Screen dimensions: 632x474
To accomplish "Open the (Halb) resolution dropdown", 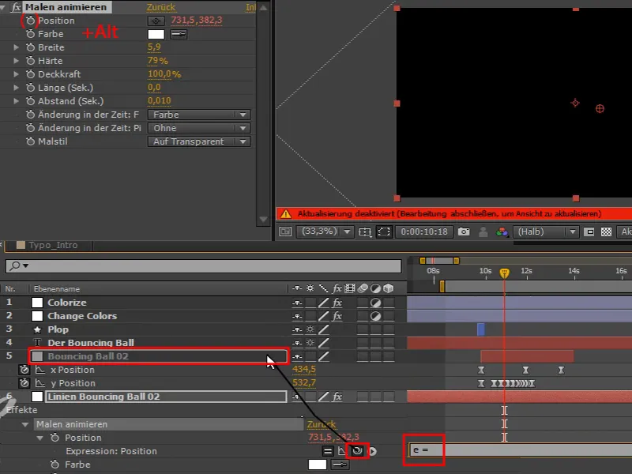I will pos(545,231).
